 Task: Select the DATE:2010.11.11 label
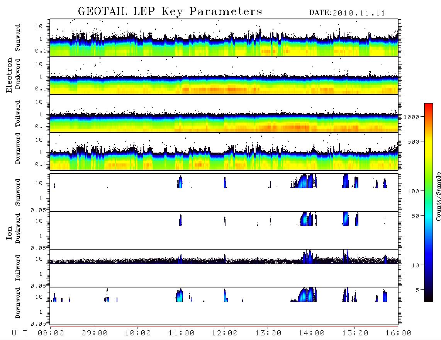point(347,13)
